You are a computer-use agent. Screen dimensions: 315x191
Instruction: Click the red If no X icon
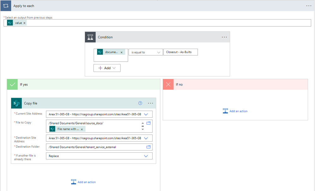coord(168,84)
